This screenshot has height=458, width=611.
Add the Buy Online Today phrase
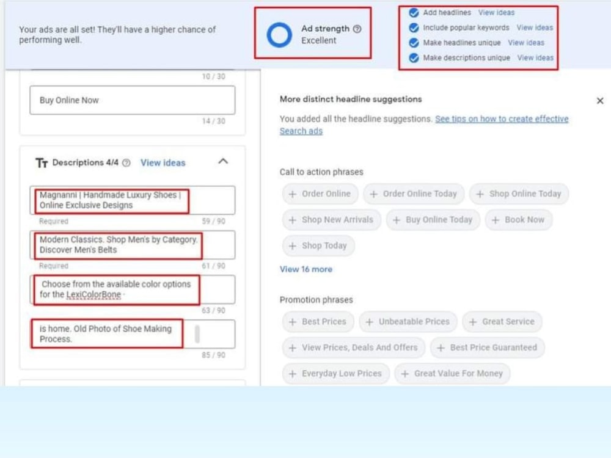(x=433, y=220)
